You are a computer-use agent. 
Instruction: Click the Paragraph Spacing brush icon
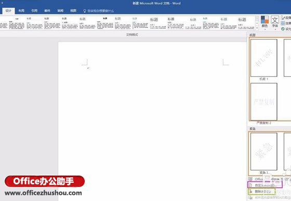tap(283, 18)
